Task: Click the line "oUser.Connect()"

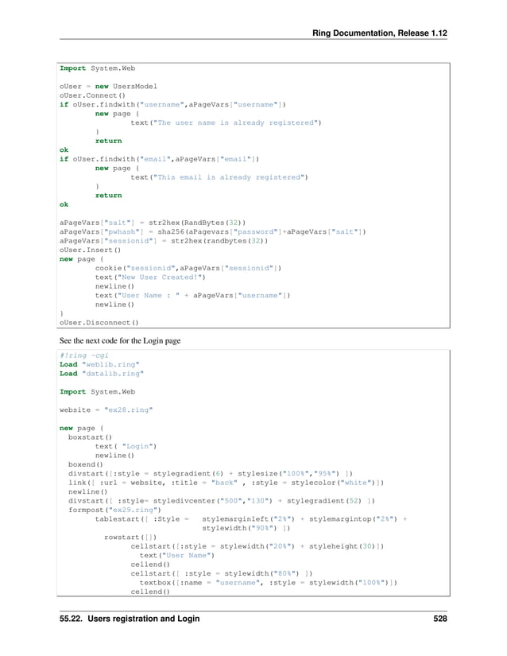Action: pos(92,95)
